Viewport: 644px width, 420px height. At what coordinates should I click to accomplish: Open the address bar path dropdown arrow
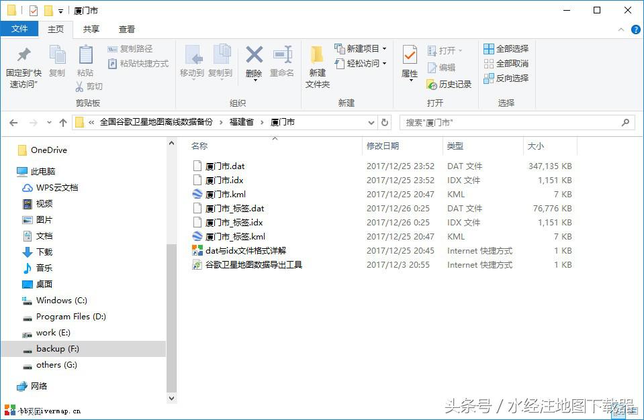pyautogui.click(x=372, y=122)
